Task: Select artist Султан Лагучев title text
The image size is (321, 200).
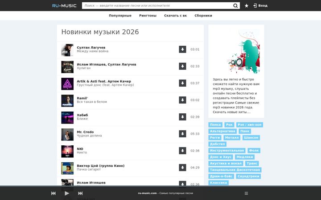Action: pyautogui.click(x=91, y=48)
